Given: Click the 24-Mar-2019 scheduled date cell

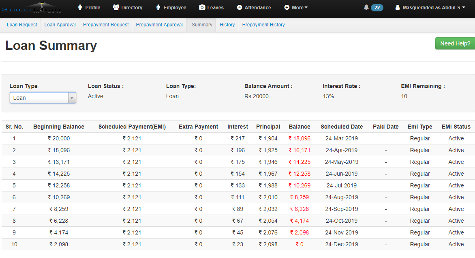Looking at the screenshot, I should pos(341,138).
